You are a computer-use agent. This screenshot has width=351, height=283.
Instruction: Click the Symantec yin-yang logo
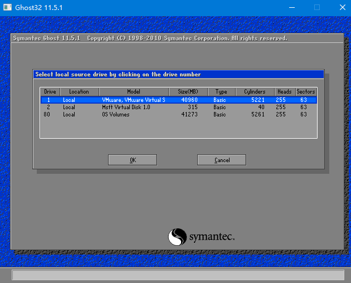tap(178, 237)
